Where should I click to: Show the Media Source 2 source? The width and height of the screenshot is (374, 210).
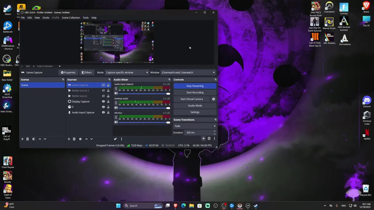(x=103, y=91)
